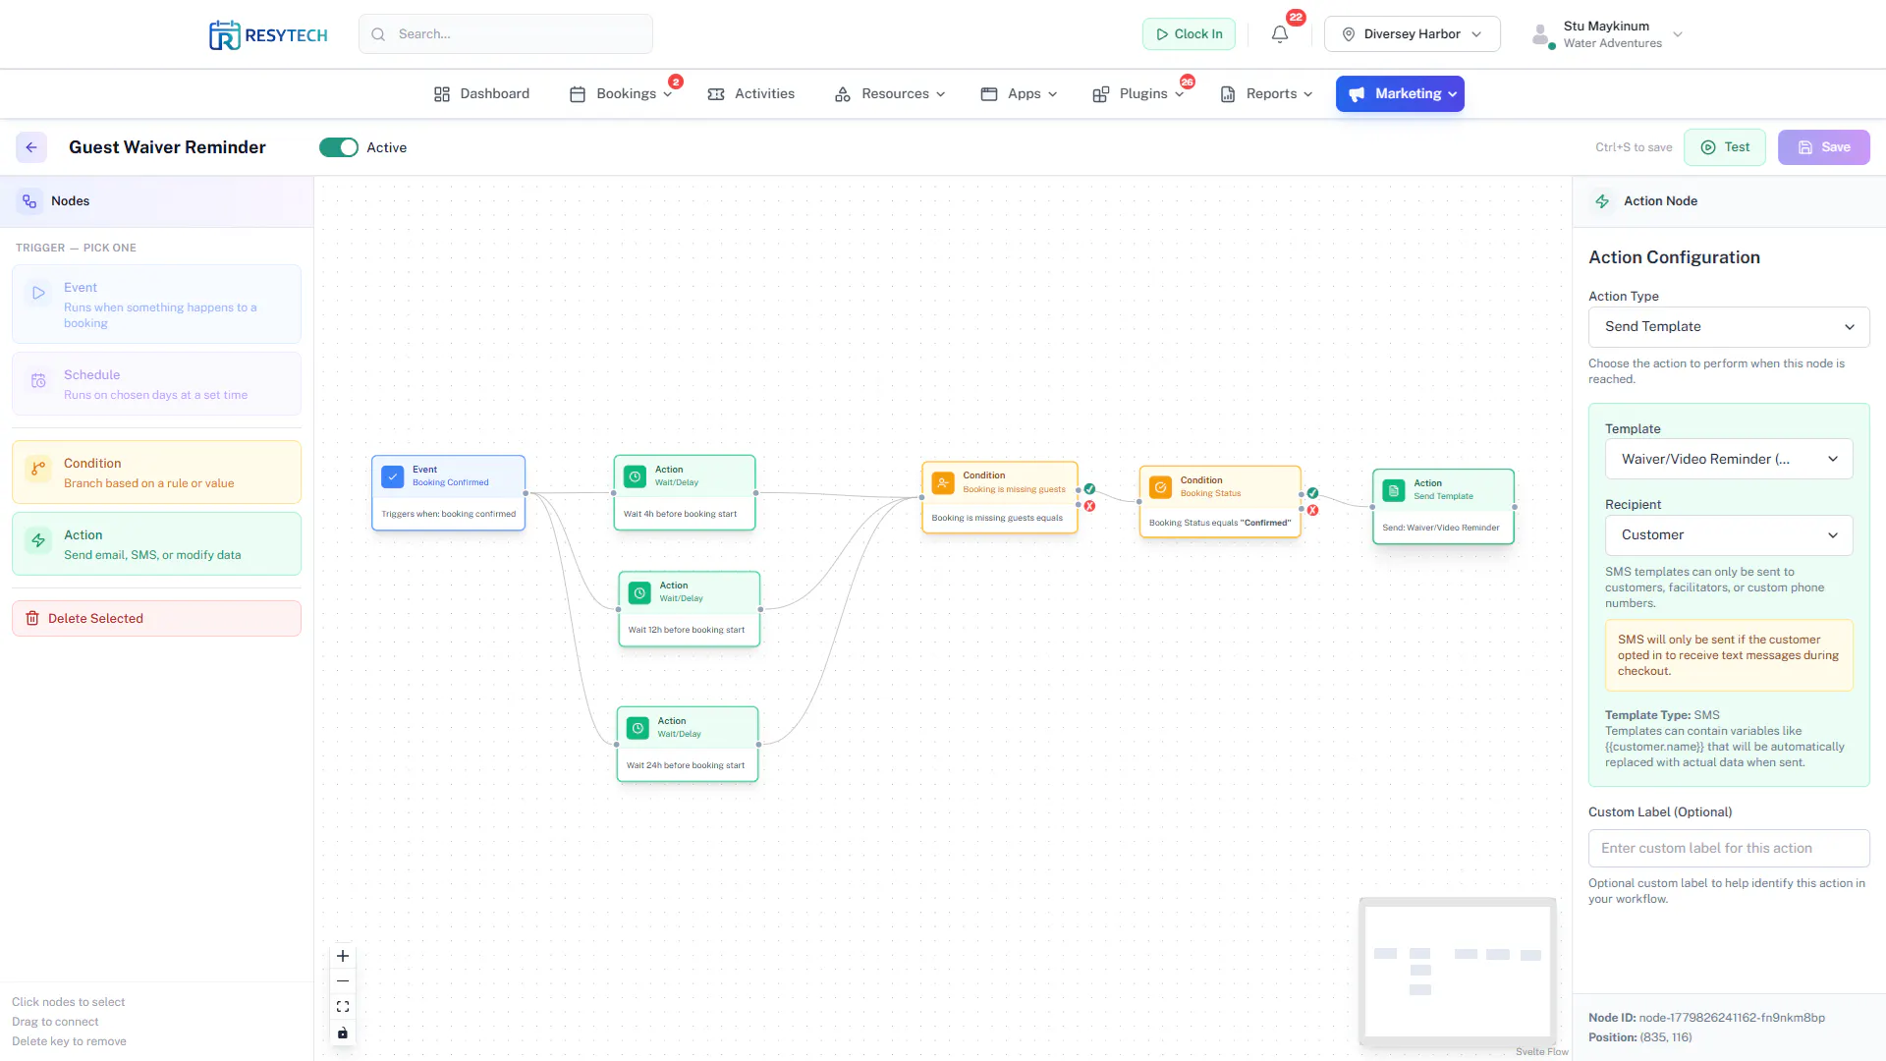Screen dimensions: 1886x1061
Task: Open the Plugins menu
Action: (1139, 94)
